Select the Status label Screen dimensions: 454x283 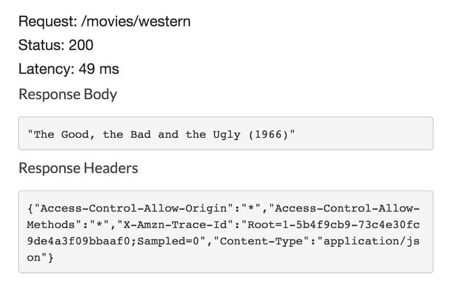coord(41,45)
